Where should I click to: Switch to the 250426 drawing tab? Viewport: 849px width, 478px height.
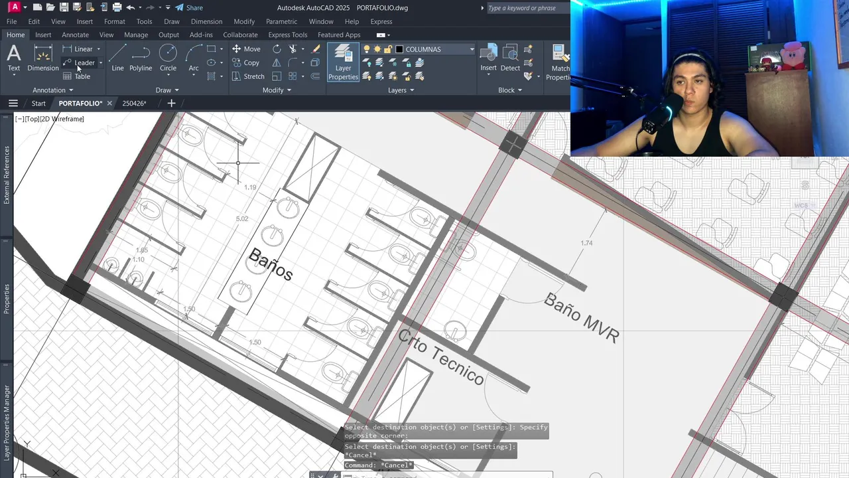(134, 104)
